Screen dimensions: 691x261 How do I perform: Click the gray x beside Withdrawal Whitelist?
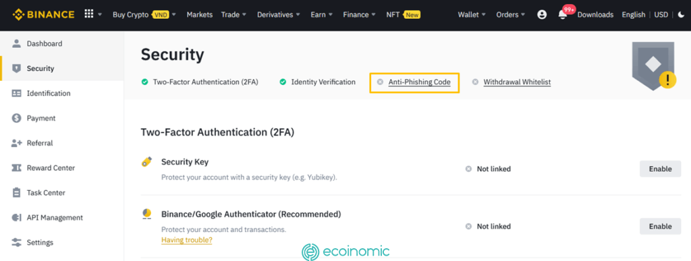click(x=475, y=82)
